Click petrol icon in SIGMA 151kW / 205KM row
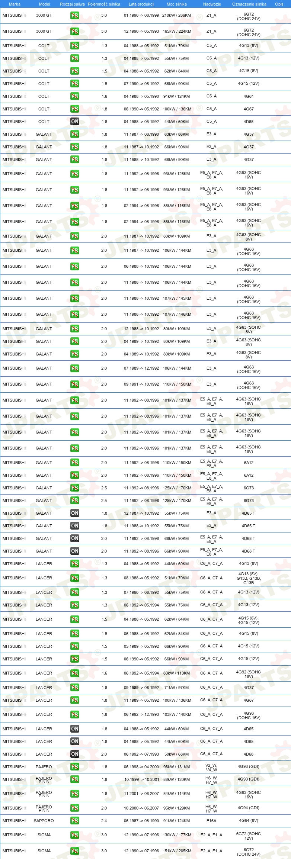 74,851
